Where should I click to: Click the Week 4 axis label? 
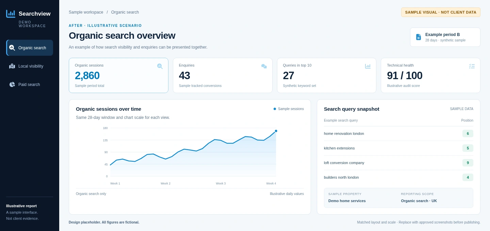coord(271,183)
